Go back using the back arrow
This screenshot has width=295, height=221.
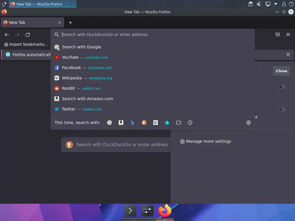pyautogui.click(x=7, y=35)
